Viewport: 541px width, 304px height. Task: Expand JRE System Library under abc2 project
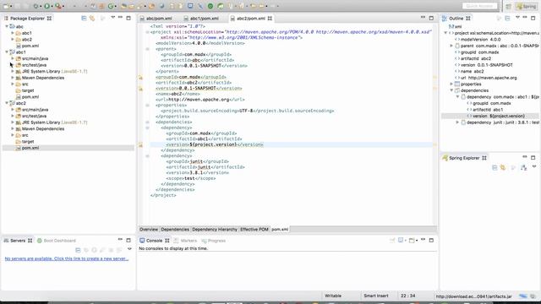tap(13, 122)
